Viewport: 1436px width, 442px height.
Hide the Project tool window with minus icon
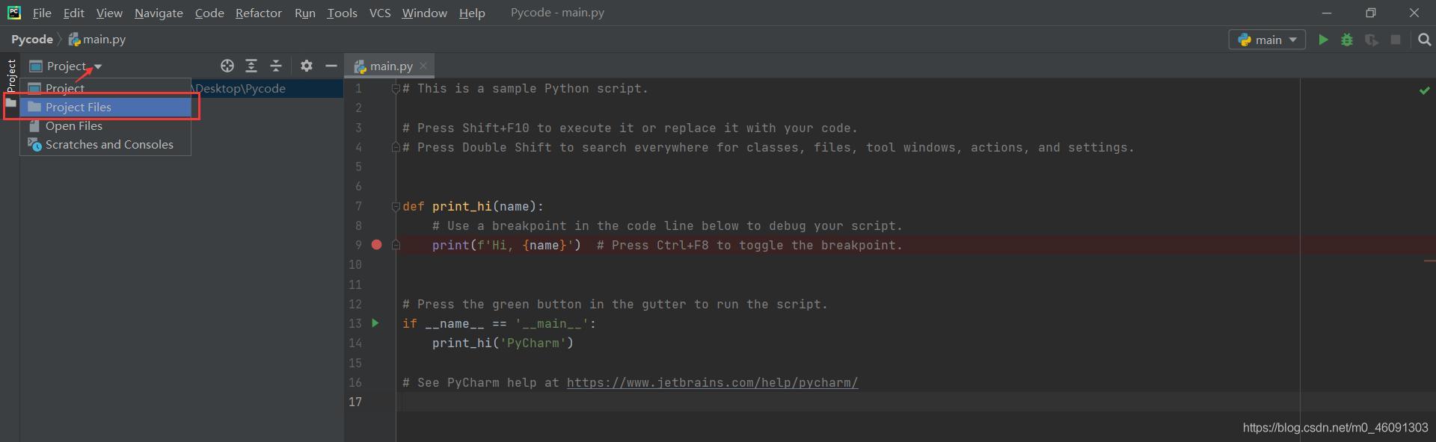pos(331,66)
